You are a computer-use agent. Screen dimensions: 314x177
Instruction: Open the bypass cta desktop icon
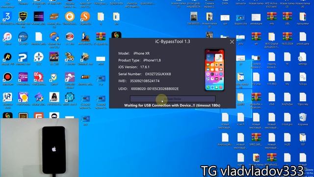[x=240, y=18]
